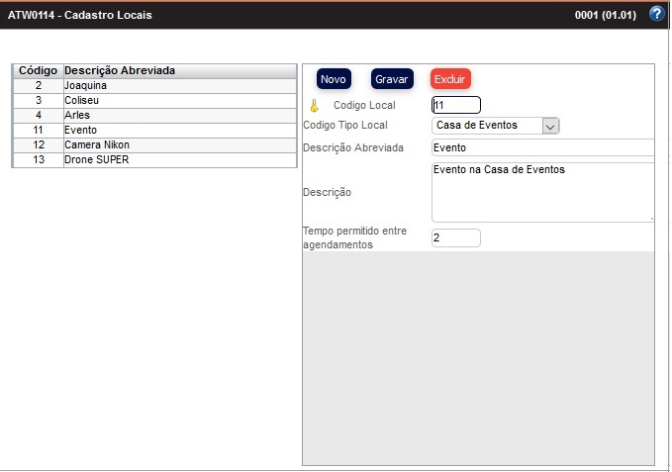Open the Codigo Tipo Local dropdown
672x472 pixels.
[x=495, y=126]
